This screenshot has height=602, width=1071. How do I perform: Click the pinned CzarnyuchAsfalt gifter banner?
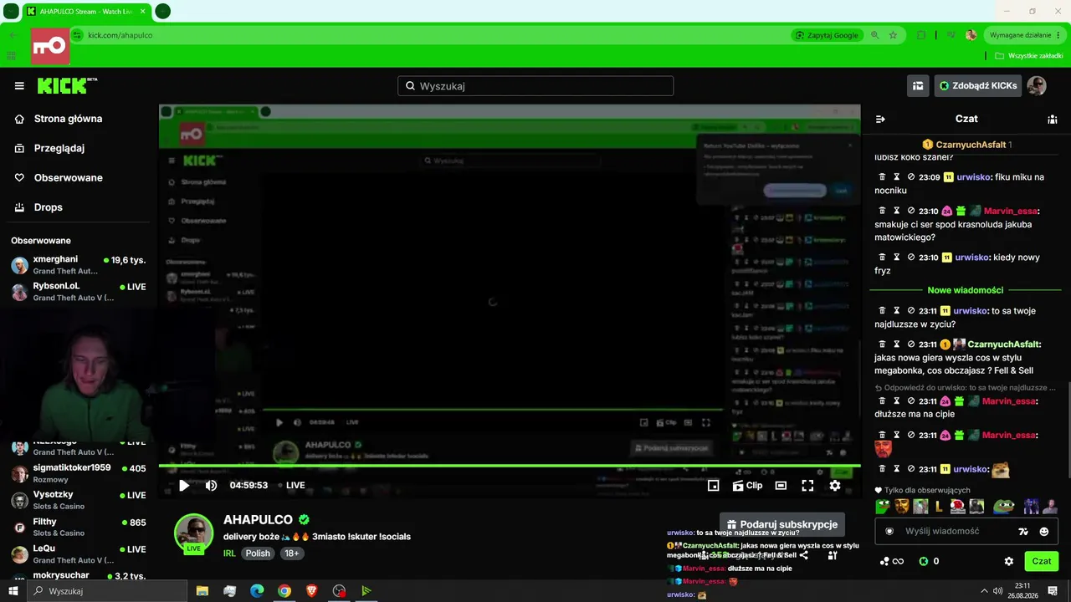pyautogui.click(x=966, y=145)
